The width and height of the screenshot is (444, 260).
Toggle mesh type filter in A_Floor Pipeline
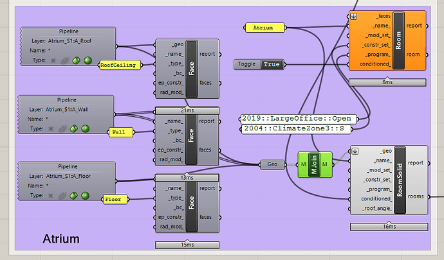(x=85, y=196)
